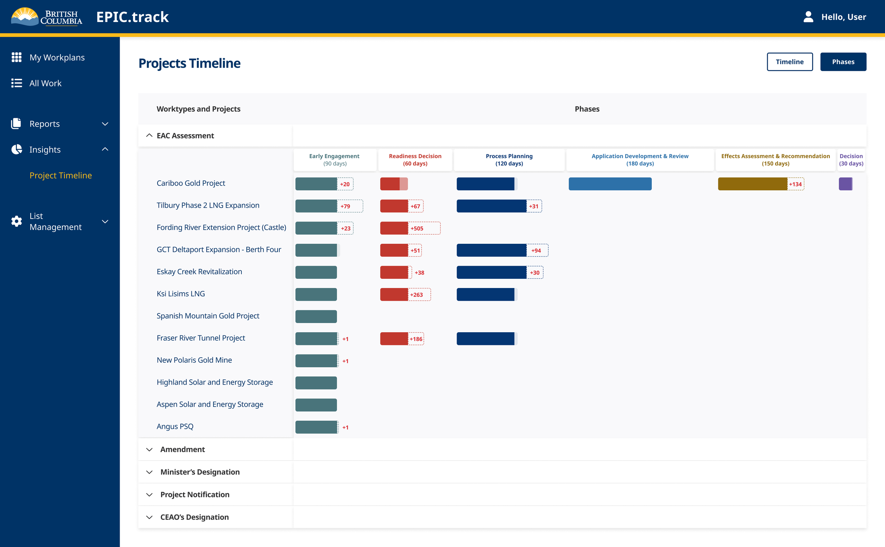The width and height of the screenshot is (885, 547).
Task: Switch to the Phases view
Action: pyautogui.click(x=843, y=62)
